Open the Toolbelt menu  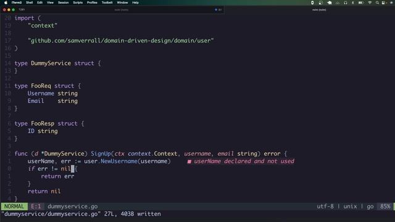pos(107,2)
